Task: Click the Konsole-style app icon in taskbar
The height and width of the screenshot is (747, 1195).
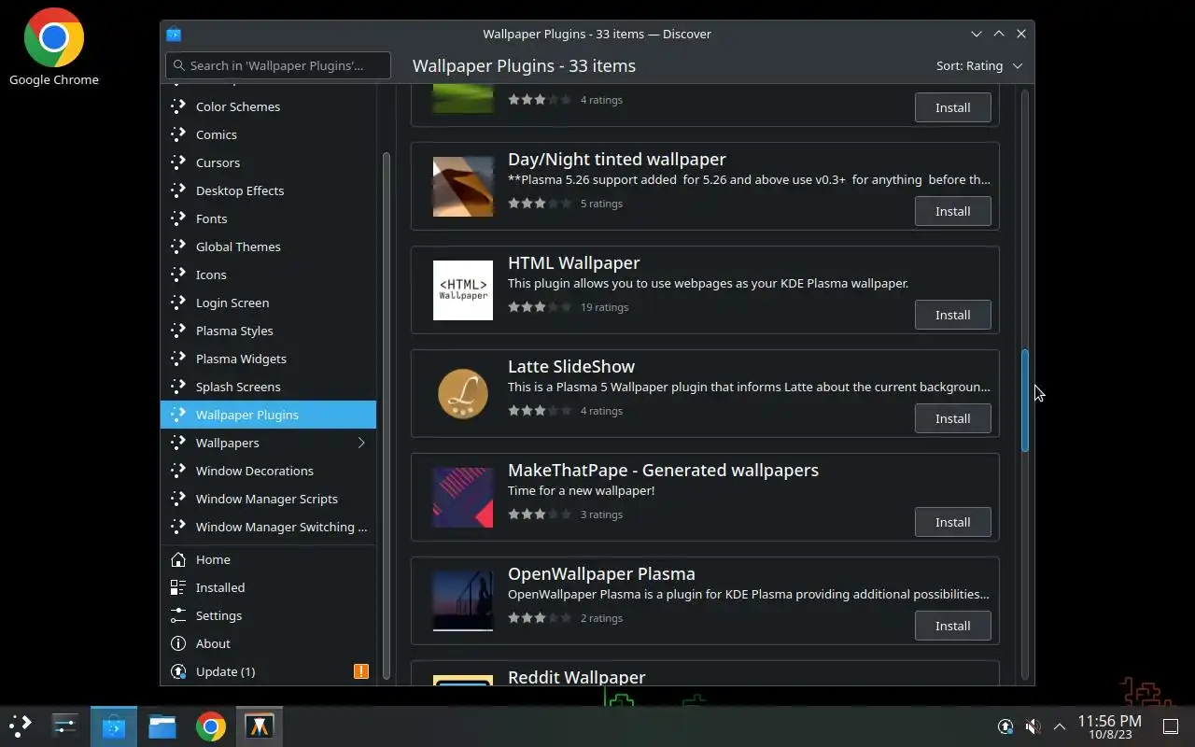Action: tap(260, 726)
